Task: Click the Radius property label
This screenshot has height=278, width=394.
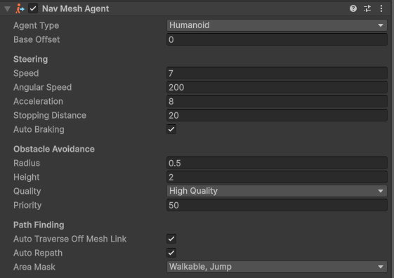Action: (x=27, y=164)
